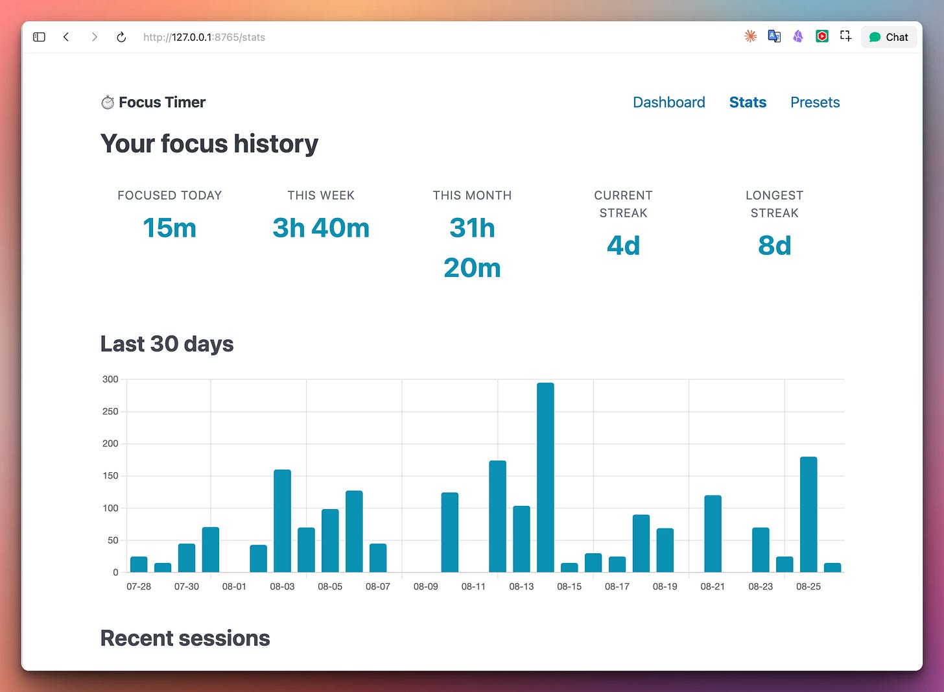Click the screenshot capture icon in the toolbar
This screenshot has width=944, height=692.
845,36
